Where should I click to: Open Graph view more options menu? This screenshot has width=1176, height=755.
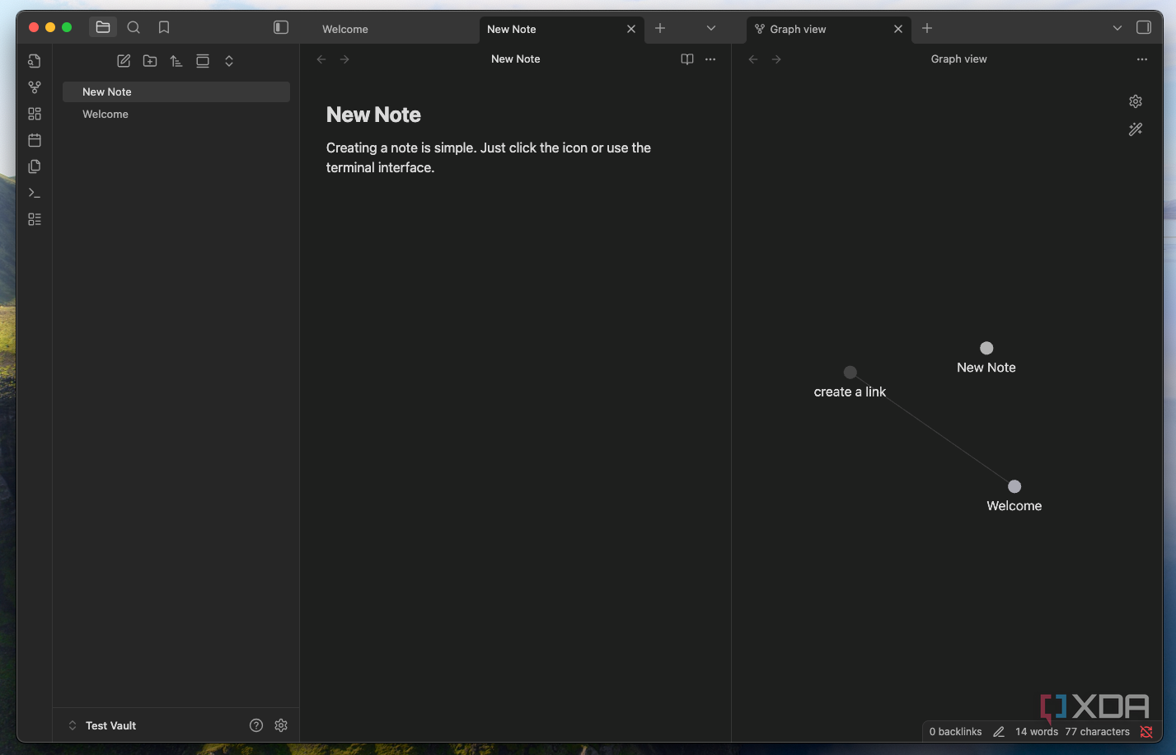tap(1142, 59)
